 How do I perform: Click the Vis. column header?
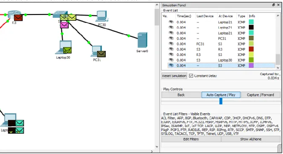pyautogui.click(x=165, y=16)
